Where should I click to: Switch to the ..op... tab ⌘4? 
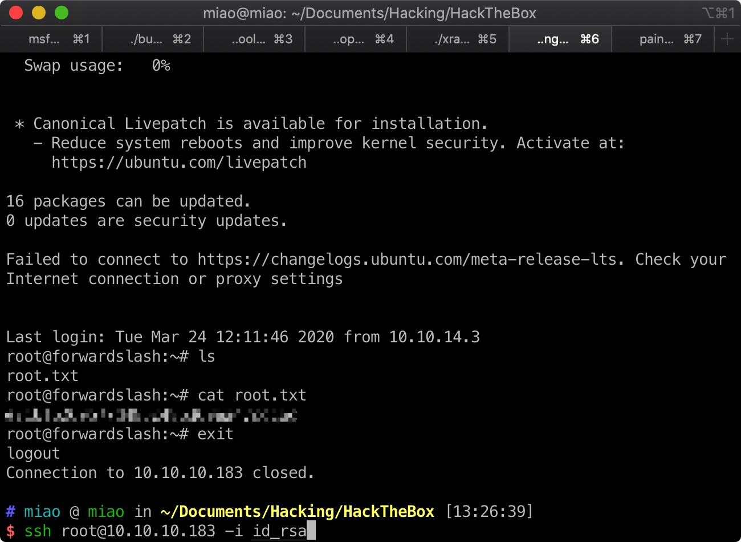(356, 39)
